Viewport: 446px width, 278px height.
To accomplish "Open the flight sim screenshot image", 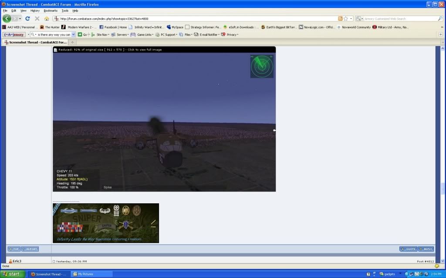I will (164, 122).
